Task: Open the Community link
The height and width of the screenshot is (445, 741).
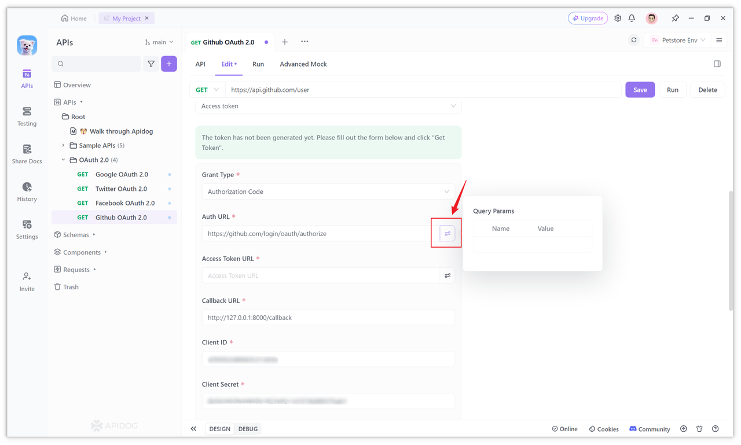Action: 650,429
